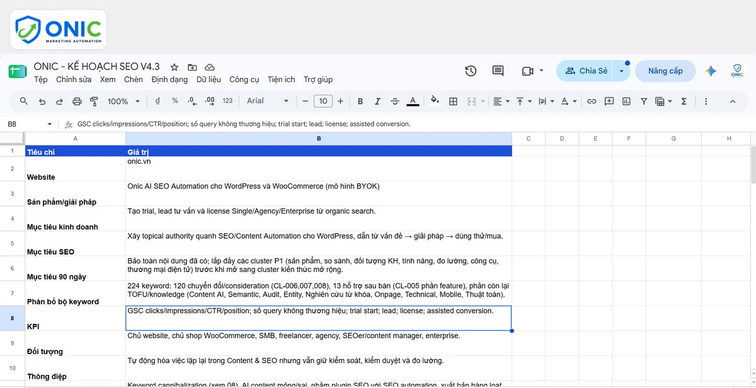Open the Xem menu

tap(108, 79)
